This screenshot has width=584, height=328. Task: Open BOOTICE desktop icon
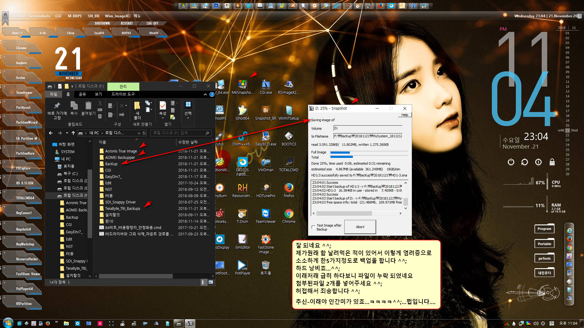(289, 138)
